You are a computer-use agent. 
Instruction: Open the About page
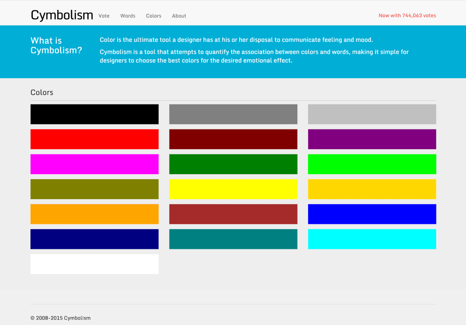pos(179,15)
